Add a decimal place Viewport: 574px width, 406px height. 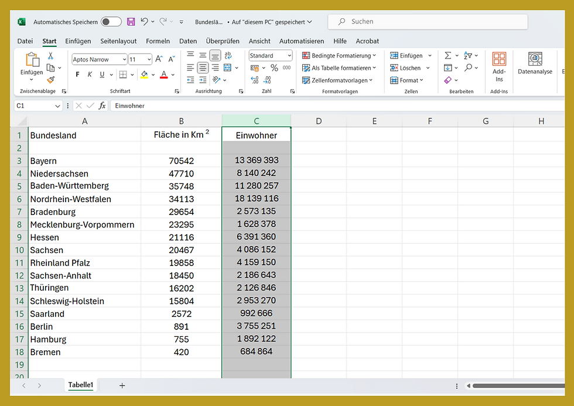tap(255, 80)
